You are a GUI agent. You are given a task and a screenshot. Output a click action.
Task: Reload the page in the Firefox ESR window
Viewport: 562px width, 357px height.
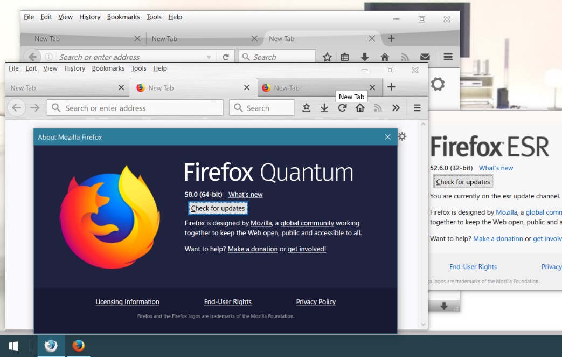(x=226, y=57)
